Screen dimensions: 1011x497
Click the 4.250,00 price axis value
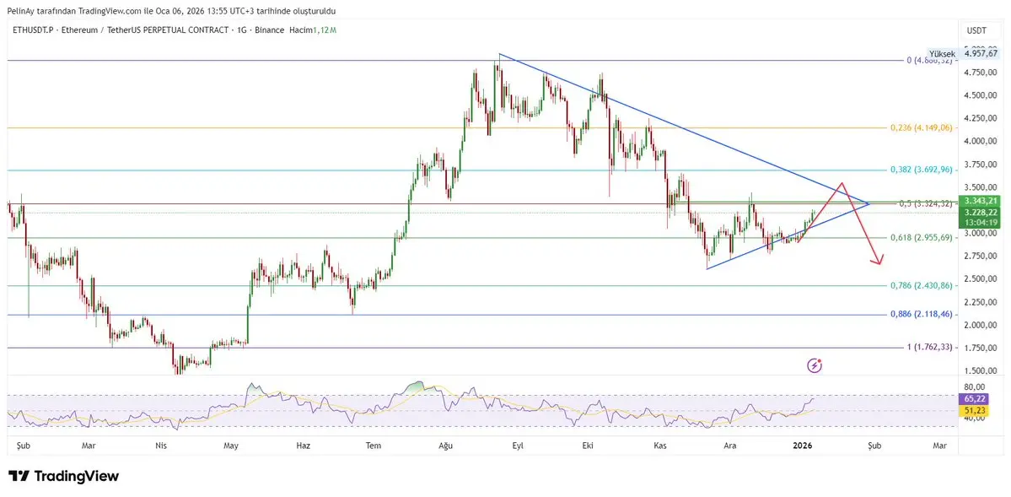(981, 119)
